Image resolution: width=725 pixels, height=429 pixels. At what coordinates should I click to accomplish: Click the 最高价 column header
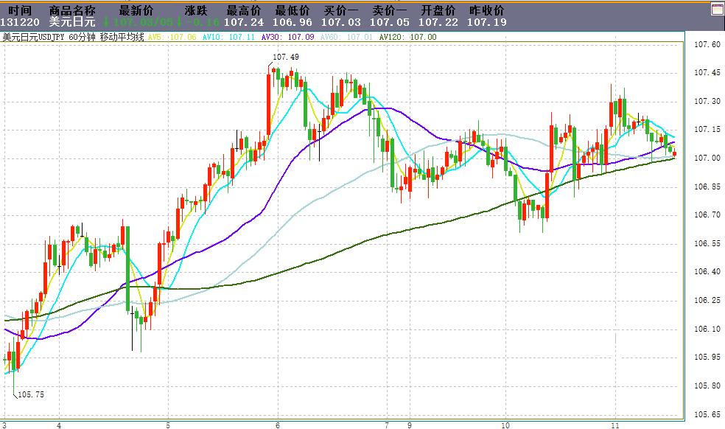click(x=244, y=10)
